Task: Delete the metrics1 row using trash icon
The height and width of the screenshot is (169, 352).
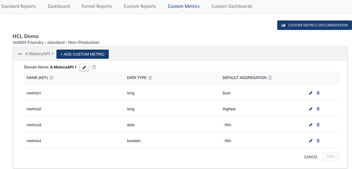Action: (x=318, y=93)
